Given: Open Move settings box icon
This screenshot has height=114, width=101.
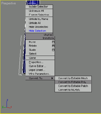Looking at the screenshot, I should 53,42.
